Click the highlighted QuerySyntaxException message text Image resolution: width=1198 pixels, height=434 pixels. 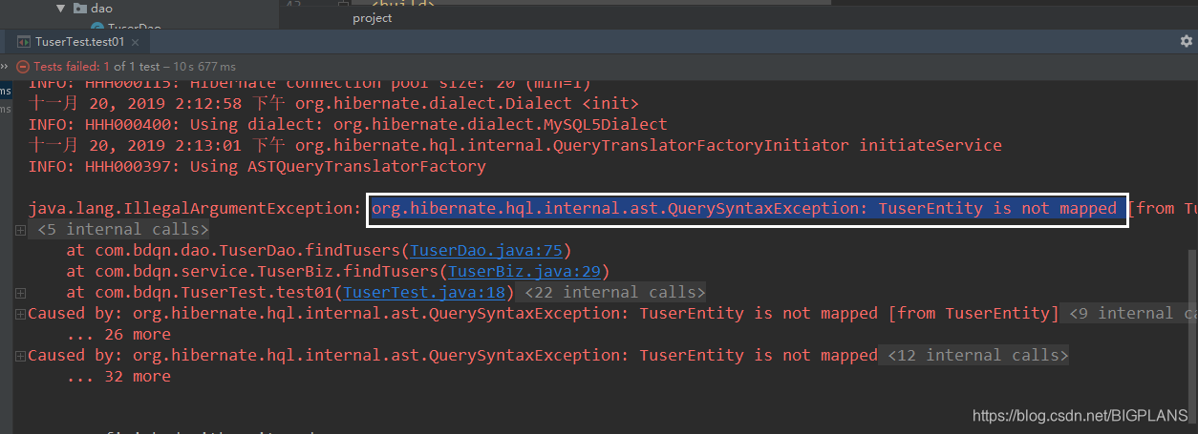pyautogui.click(x=744, y=208)
